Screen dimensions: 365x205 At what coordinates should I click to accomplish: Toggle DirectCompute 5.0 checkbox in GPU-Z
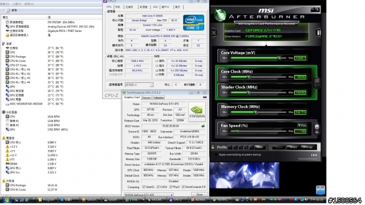(x=183, y=187)
